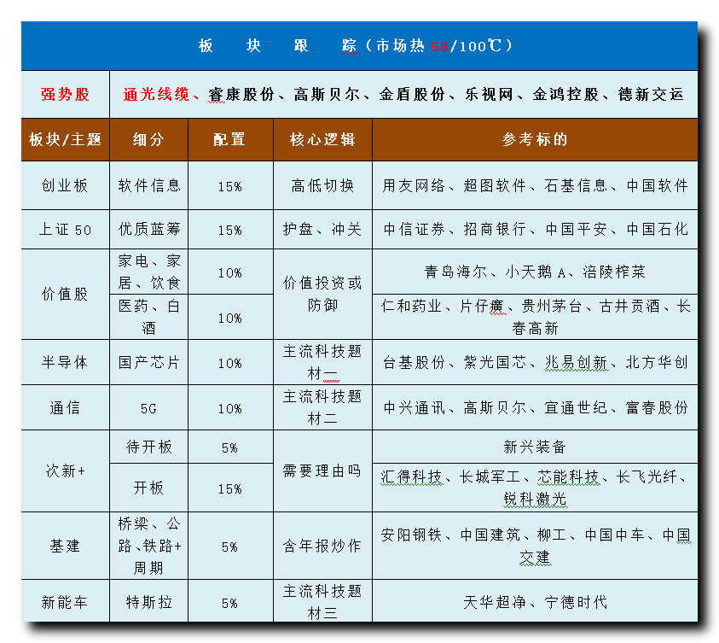Select the 参考标的 column header

[534, 139]
